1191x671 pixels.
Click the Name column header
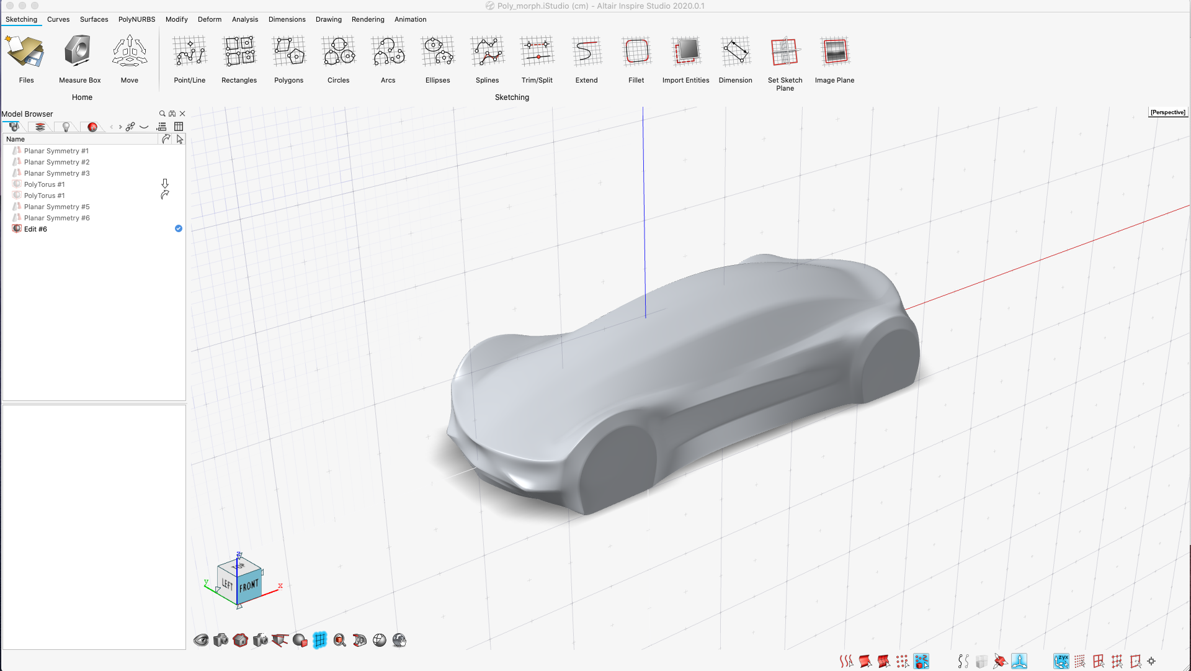point(80,139)
